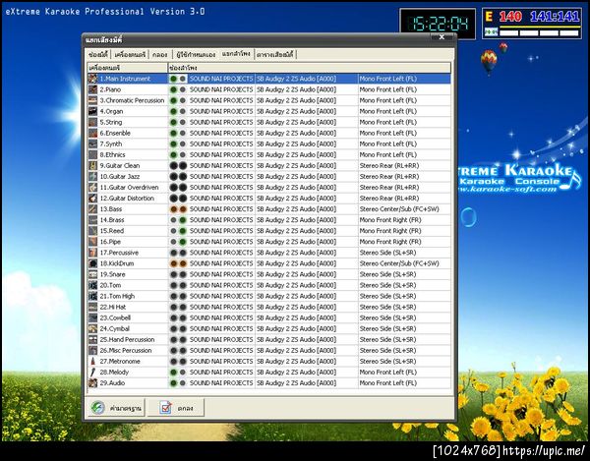Click the Organ instrument icon
The height and width of the screenshot is (461, 590).
(92, 111)
